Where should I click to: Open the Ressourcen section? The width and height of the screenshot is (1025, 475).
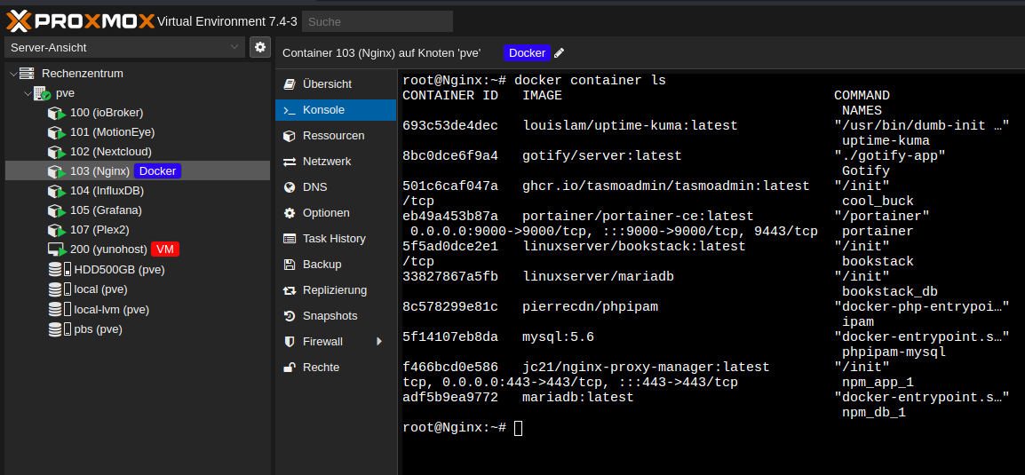(336, 136)
